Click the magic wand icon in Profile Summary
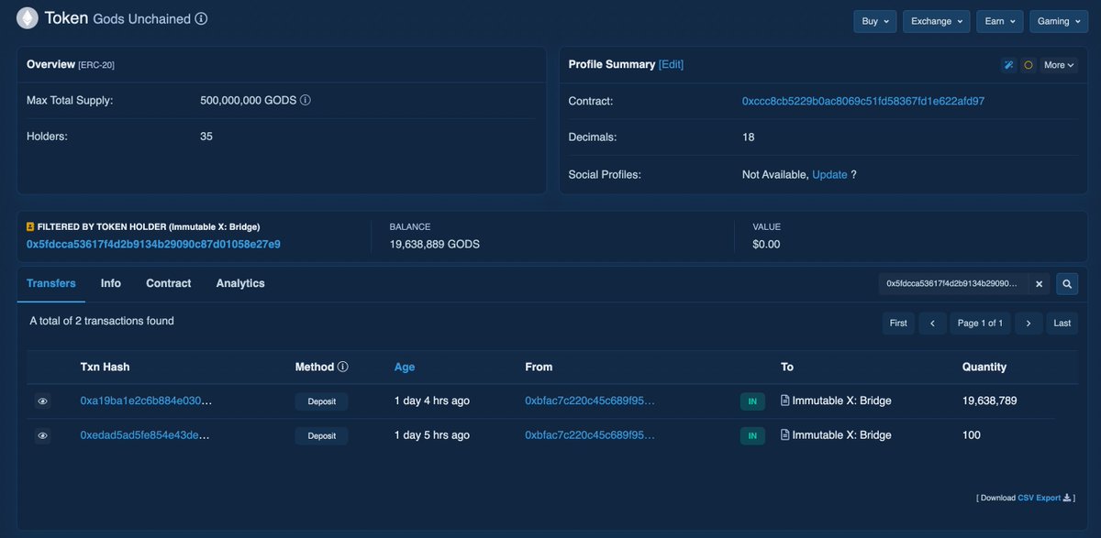The image size is (1101, 538). pyautogui.click(x=1008, y=65)
